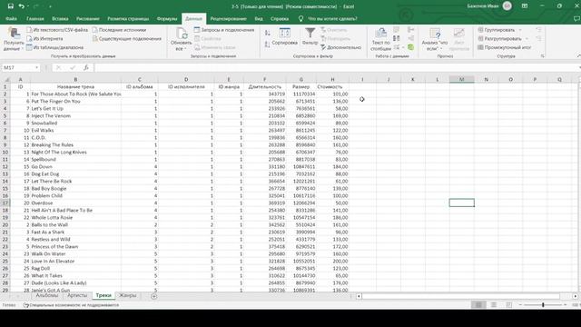Open the Формулы ribbon tab

pos(167,18)
